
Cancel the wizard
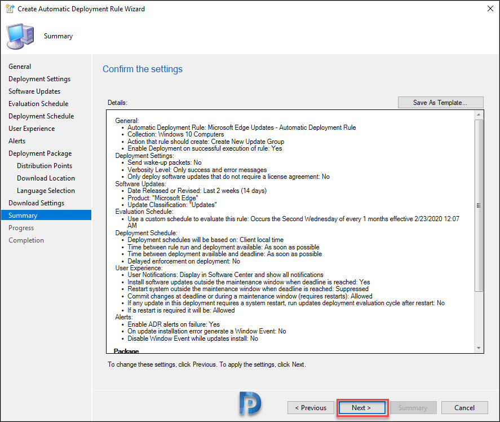pyautogui.click(x=464, y=408)
